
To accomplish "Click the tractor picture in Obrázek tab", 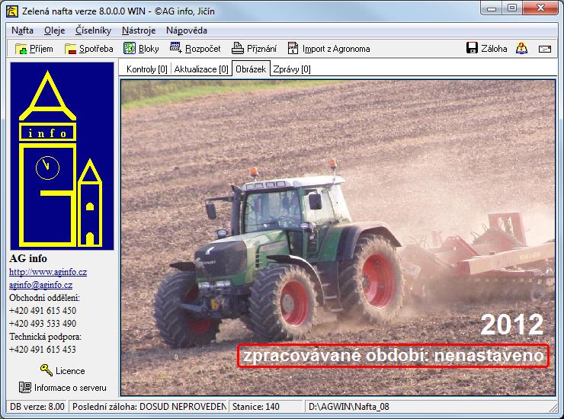I will click(x=338, y=238).
